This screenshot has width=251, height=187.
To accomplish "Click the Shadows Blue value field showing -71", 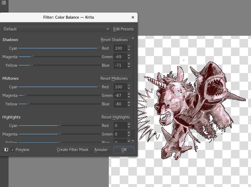I will click(120, 65).
